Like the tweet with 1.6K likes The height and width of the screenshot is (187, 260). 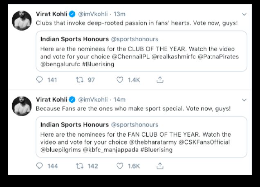pos(120,166)
